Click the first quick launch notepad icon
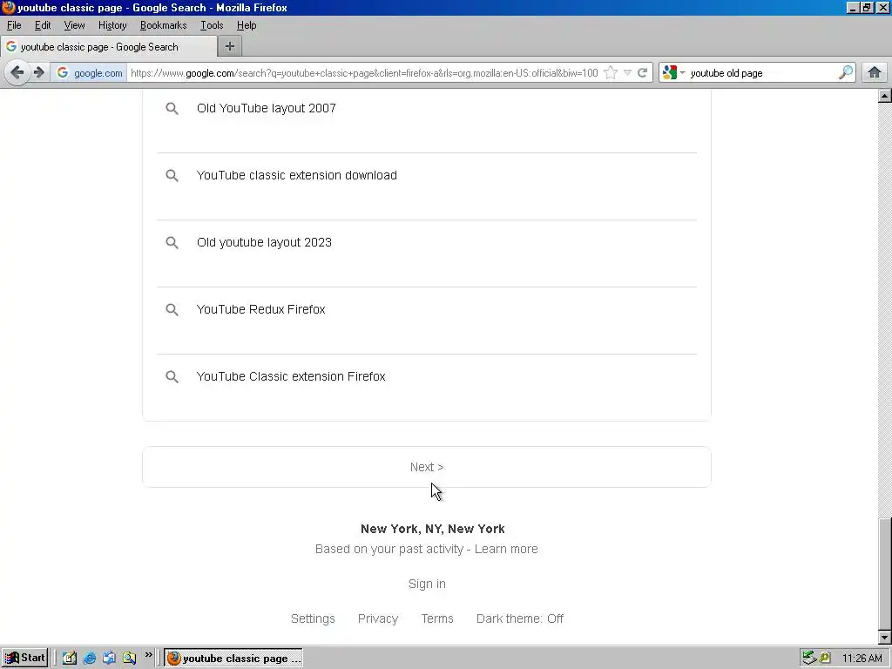Image resolution: width=892 pixels, height=669 pixels. pyautogui.click(x=70, y=659)
